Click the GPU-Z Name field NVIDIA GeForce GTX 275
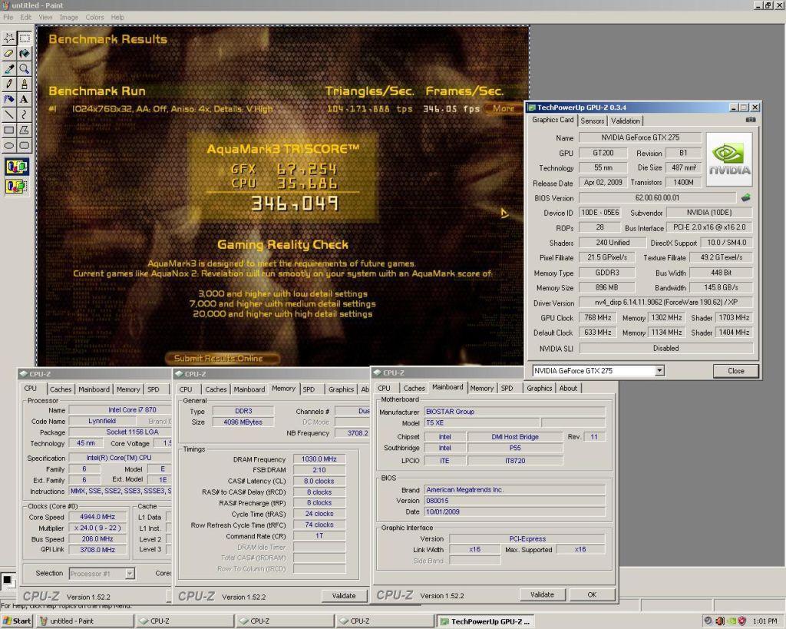786x629 pixels. tap(640, 137)
